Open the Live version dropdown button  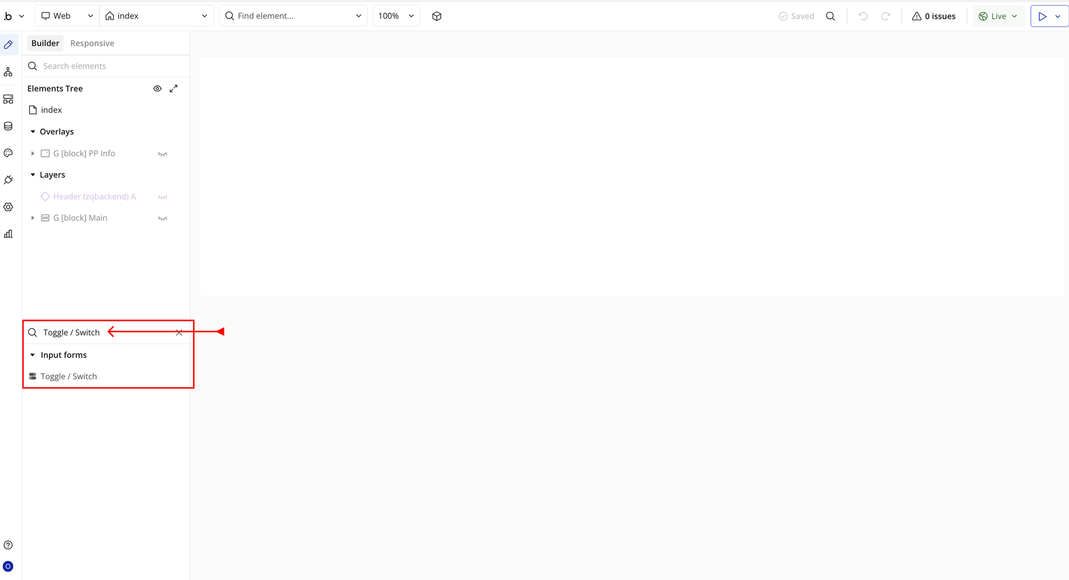point(998,16)
